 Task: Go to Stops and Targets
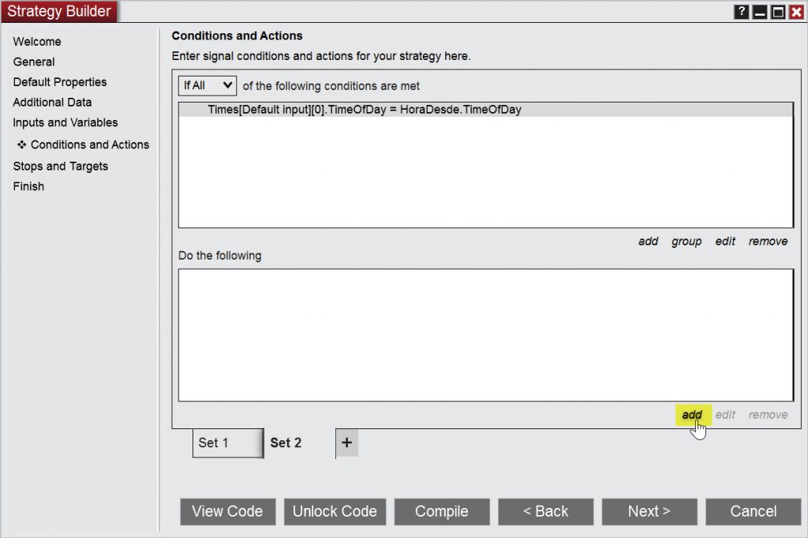(x=61, y=166)
